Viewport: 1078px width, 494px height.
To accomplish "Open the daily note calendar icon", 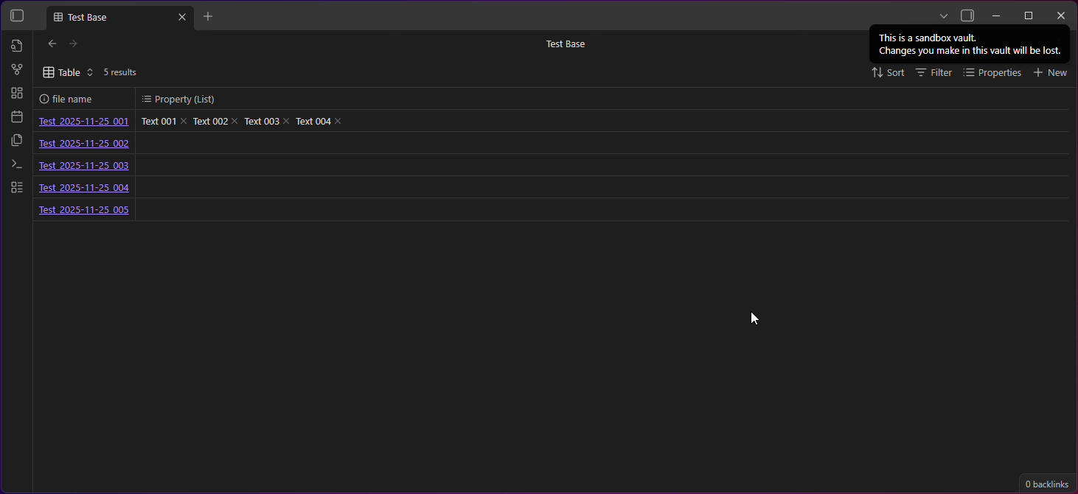I will point(16,116).
